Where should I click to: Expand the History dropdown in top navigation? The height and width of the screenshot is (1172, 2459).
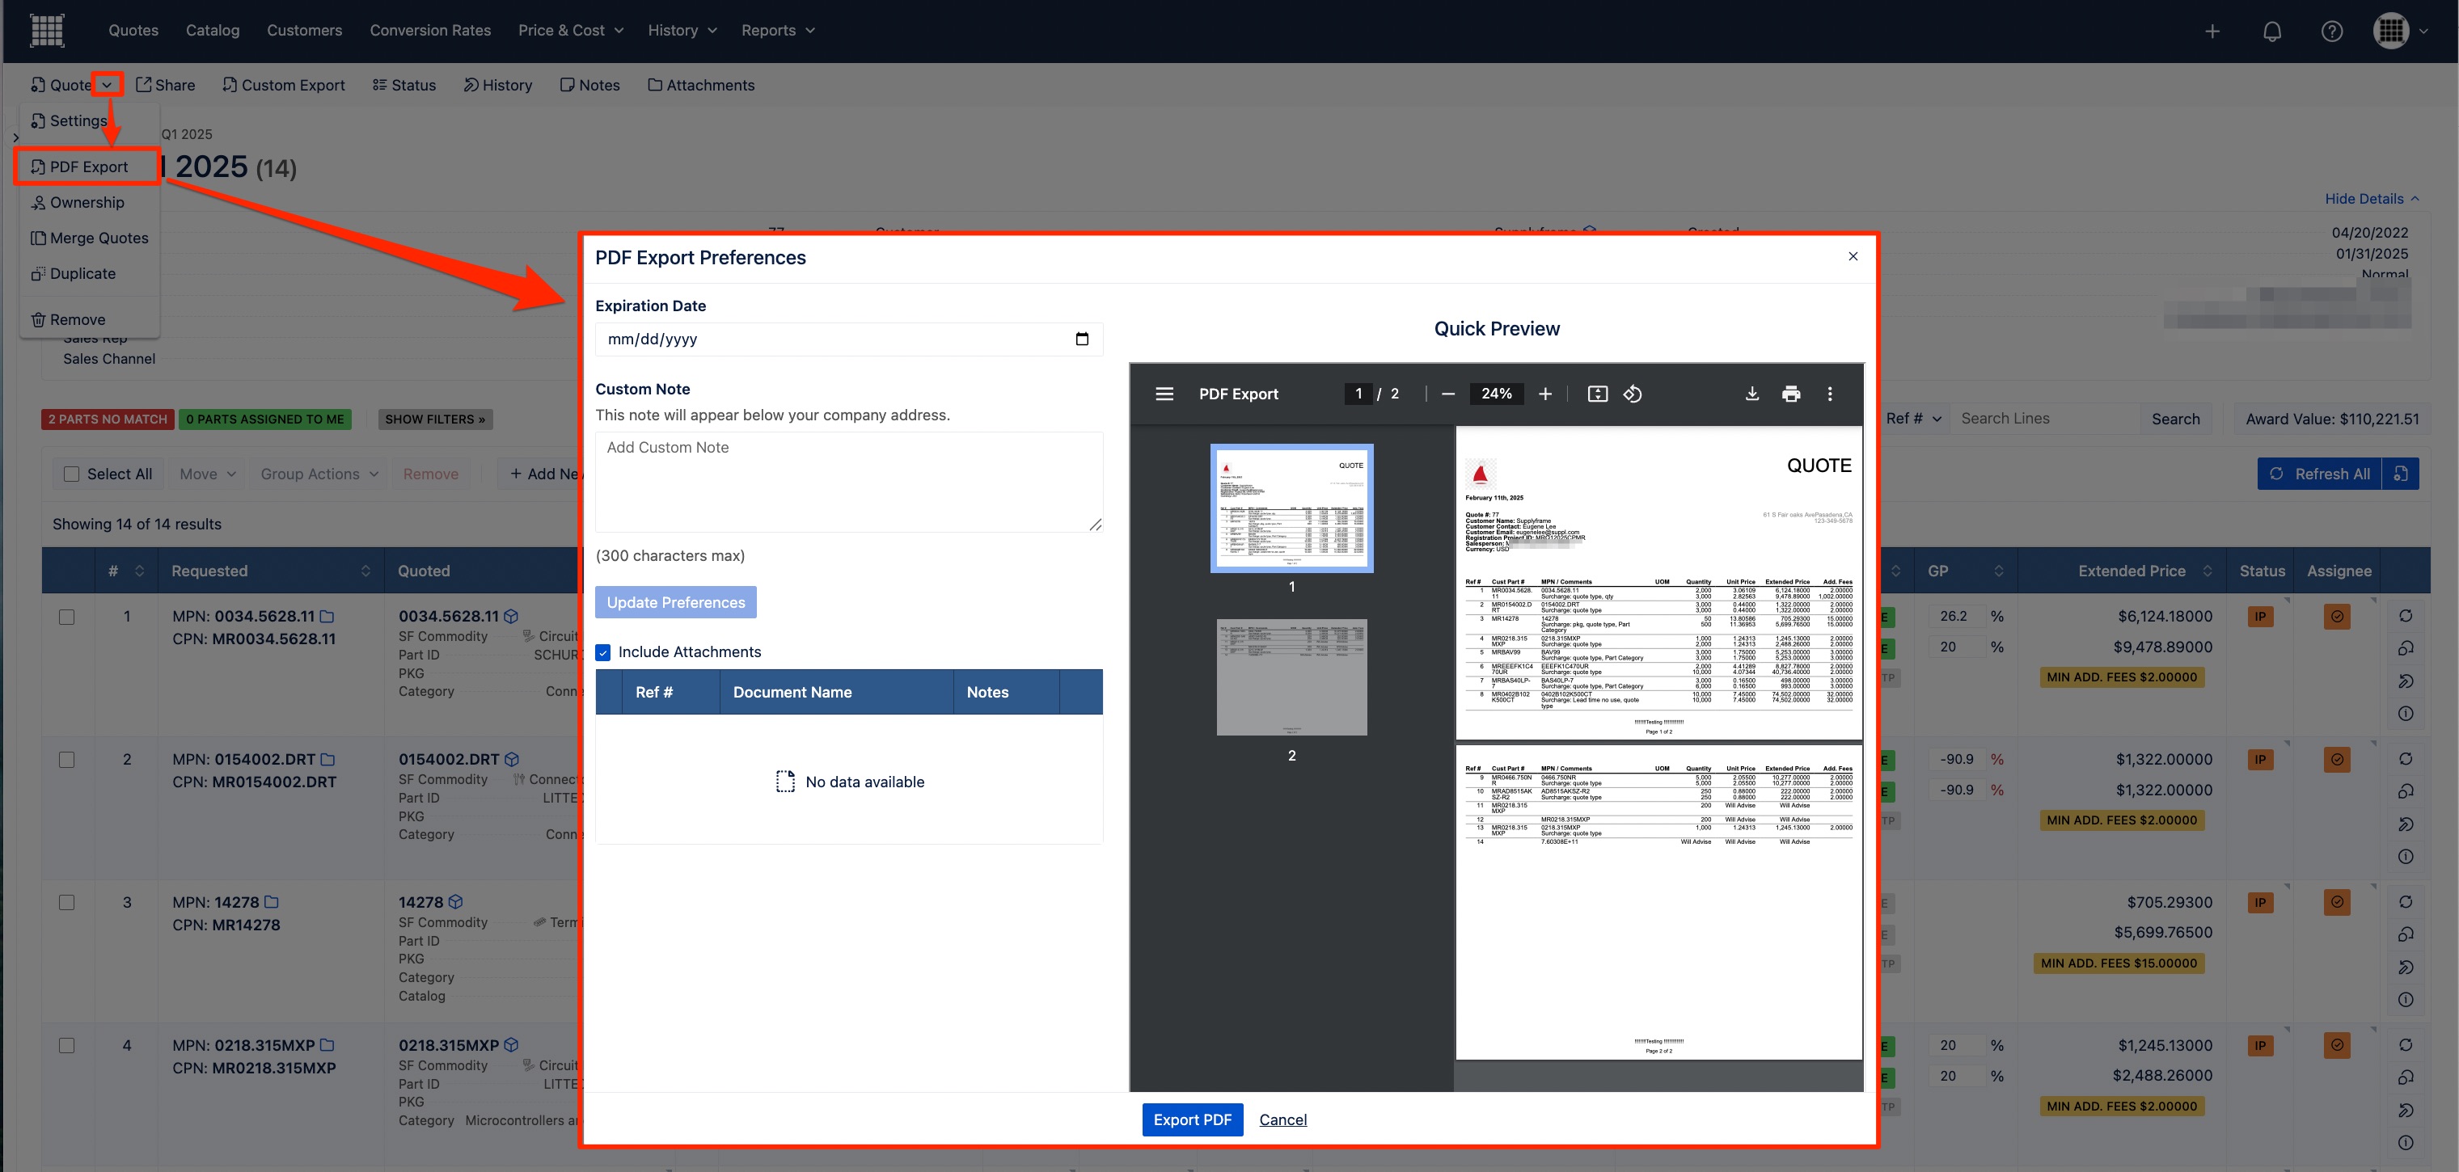tap(682, 31)
